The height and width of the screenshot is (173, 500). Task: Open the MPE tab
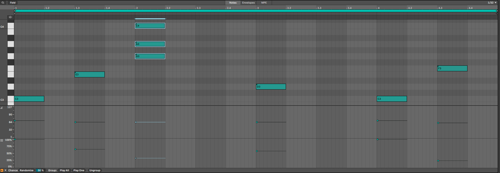[264, 3]
